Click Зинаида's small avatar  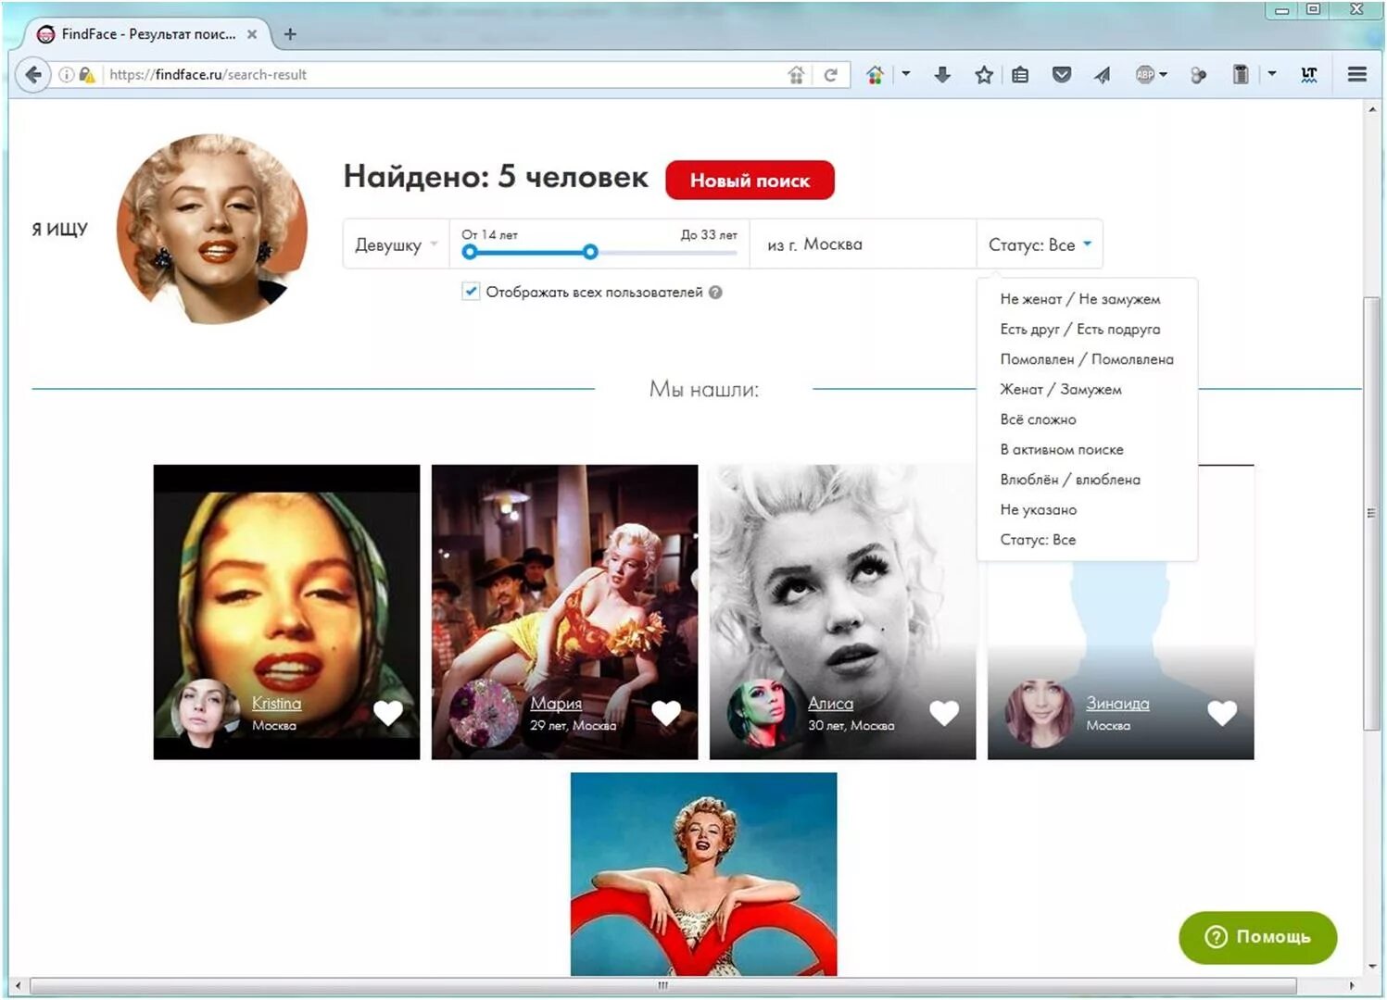1040,713
